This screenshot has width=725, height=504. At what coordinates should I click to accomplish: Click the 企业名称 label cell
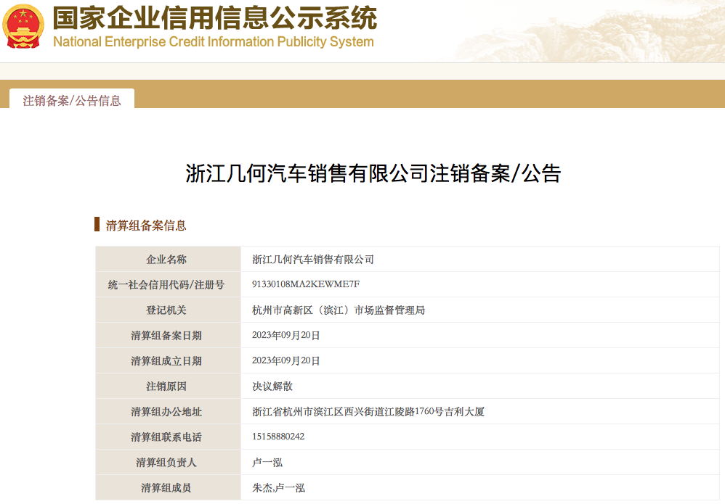click(166, 259)
